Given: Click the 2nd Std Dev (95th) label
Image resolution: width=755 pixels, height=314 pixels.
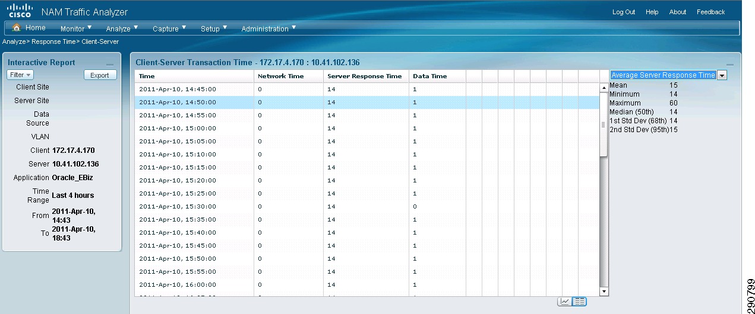Looking at the screenshot, I should coord(639,130).
